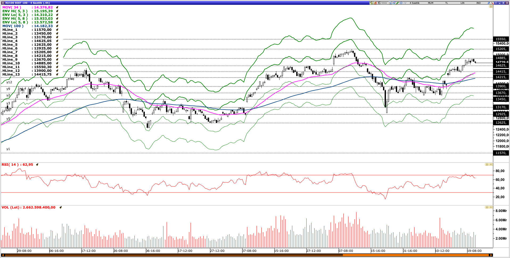510x258 pixels.
Task: Click the 15205 price tag on the axis
Action: pyautogui.click(x=501, y=49)
